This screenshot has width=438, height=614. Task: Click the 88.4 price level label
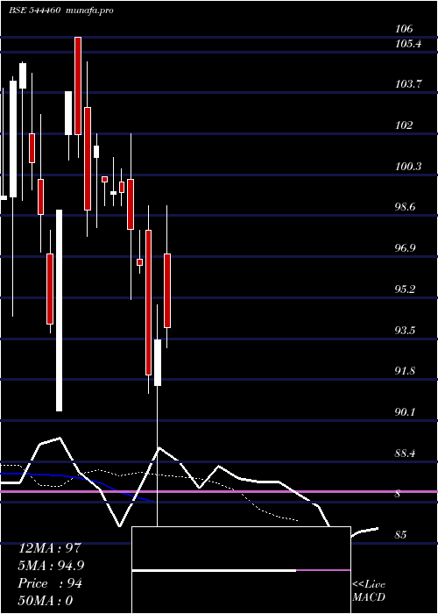406,453
